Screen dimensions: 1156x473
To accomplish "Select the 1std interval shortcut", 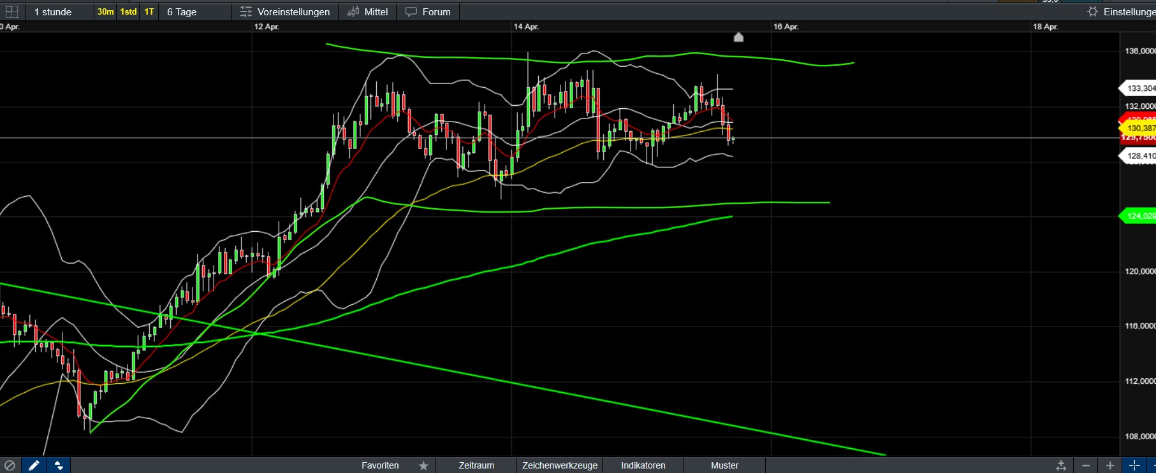I will pos(128,11).
